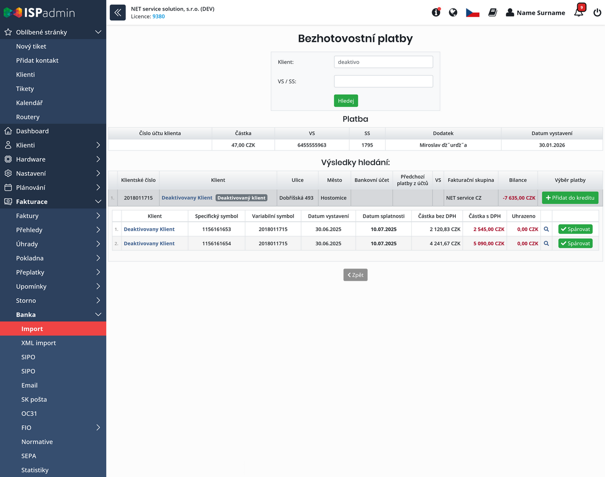Screen dimensions: 605x477
Task: Expand the FIO submenu
Action: pos(98,428)
